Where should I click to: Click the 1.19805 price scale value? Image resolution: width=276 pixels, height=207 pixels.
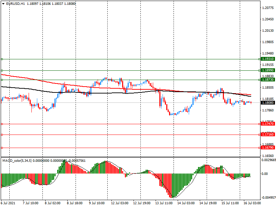267,42
